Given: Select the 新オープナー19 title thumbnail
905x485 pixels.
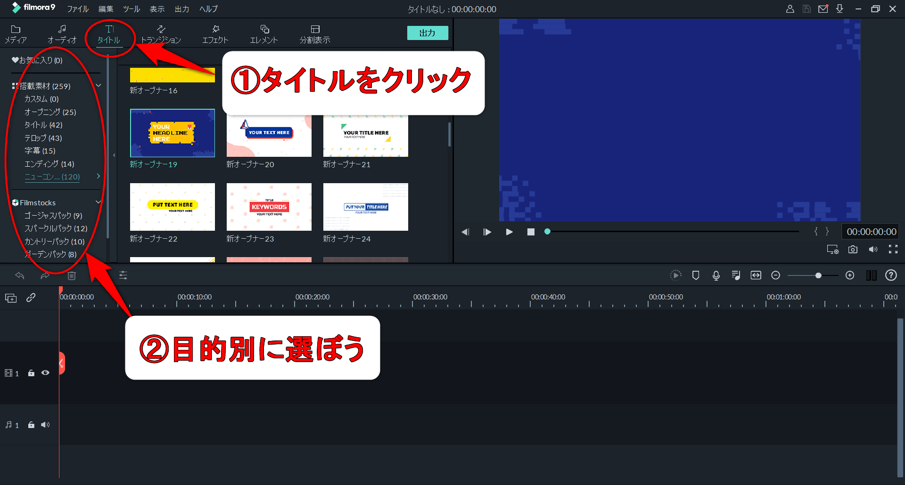Looking at the screenshot, I should tap(173, 133).
